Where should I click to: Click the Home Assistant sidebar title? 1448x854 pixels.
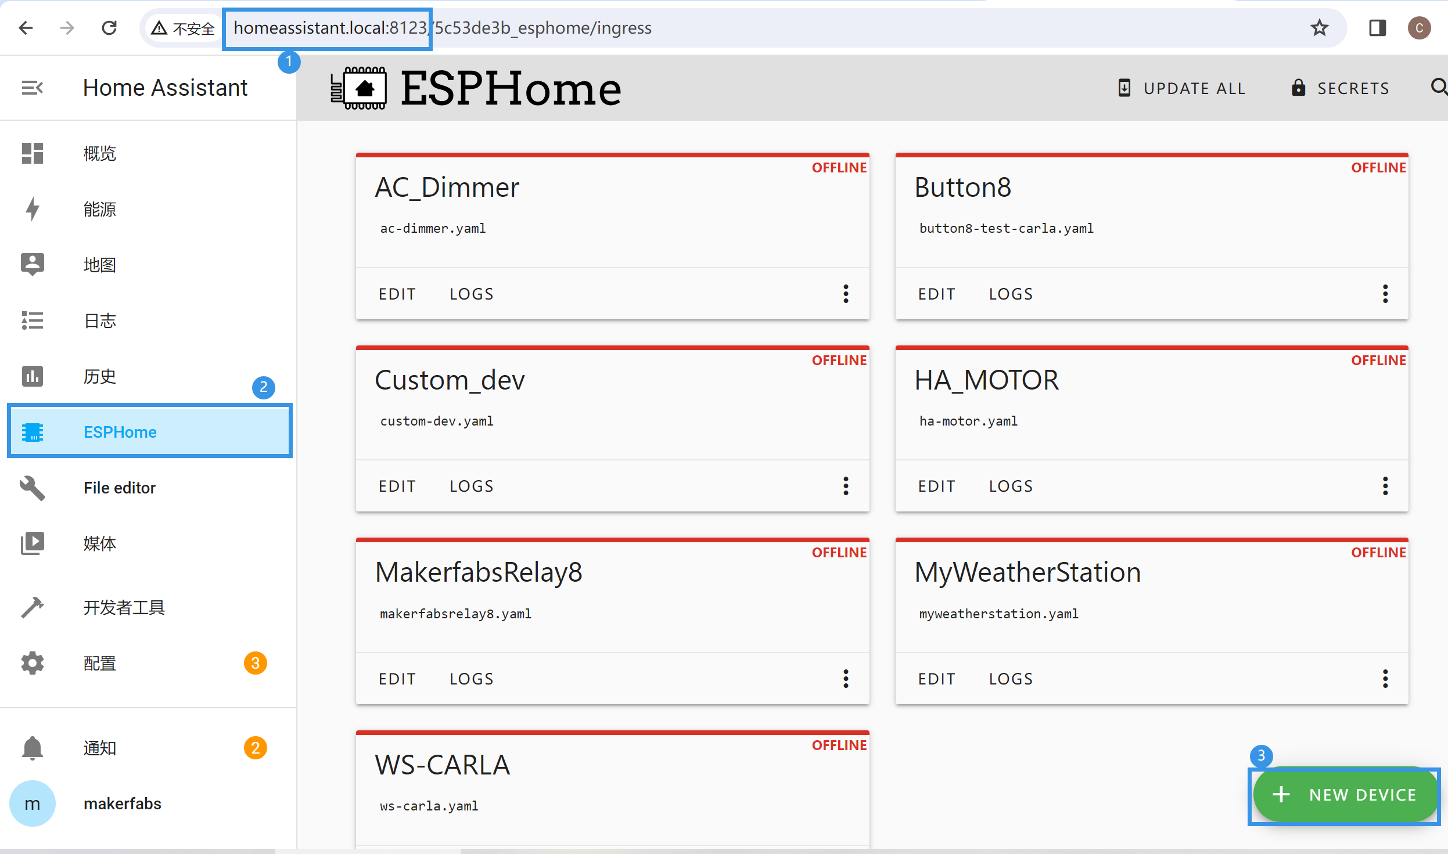pos(165,88)
